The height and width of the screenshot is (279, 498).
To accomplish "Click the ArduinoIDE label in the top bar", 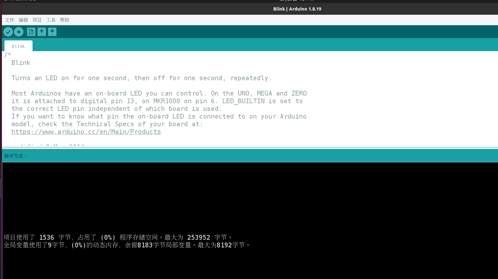I will 19,1.
